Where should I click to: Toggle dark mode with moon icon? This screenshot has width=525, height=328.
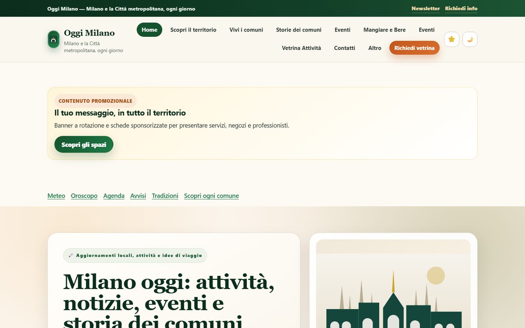pyautogui.click(x=470, y=39)
